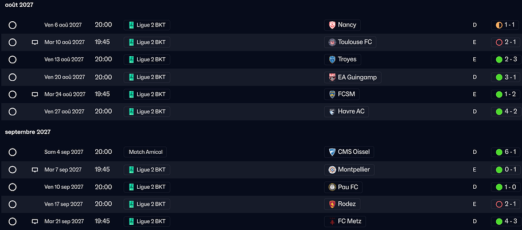Click the EA Guingamp team badge

click(332, 77)
